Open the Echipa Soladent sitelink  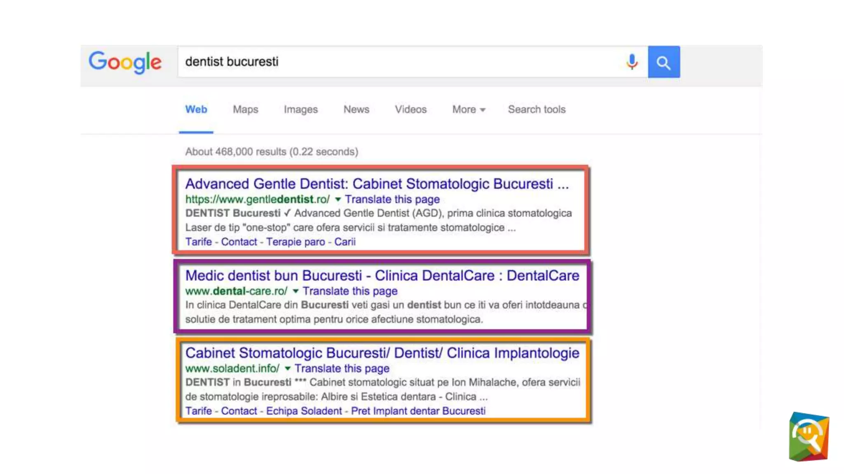pyautogui.click(x=304, y=411)
